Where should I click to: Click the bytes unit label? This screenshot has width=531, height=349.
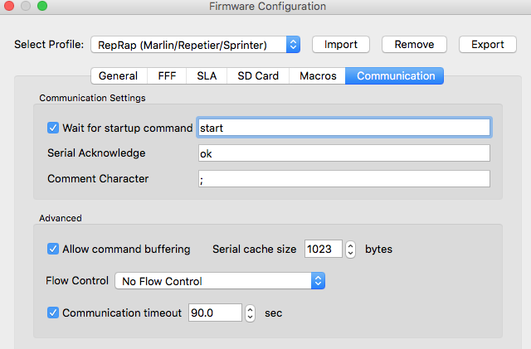pyautogui.click(x=378, y=250)
